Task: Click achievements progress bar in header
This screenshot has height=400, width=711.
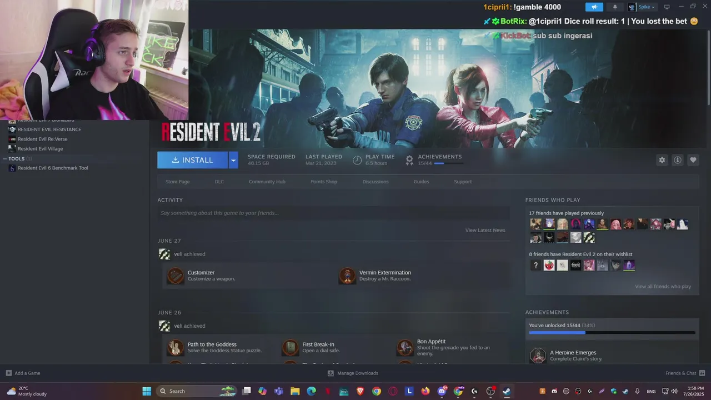Action: pos(448,163)
